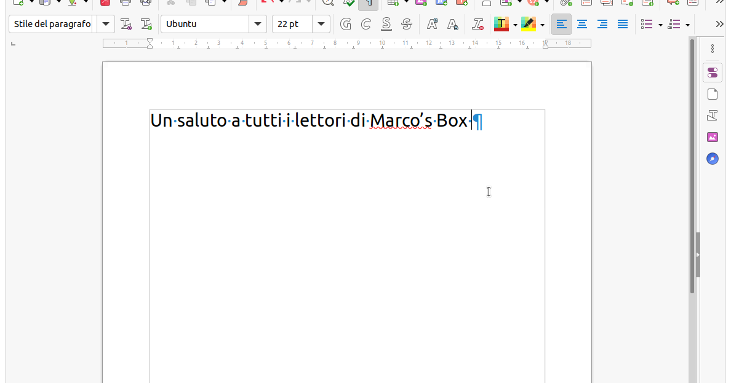The height and width of the screenshot is (383, 731).
Task: Insert a table
Action: pos(392,4)
